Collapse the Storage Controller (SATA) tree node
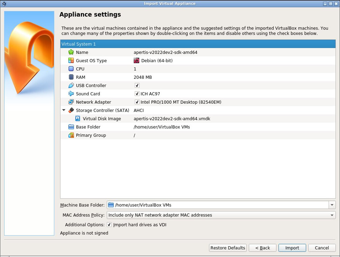This screenshot has height=257, width=340. [x=64, y=110]
